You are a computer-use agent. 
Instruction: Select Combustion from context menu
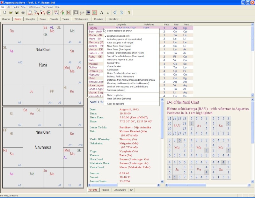coord(113,70)
